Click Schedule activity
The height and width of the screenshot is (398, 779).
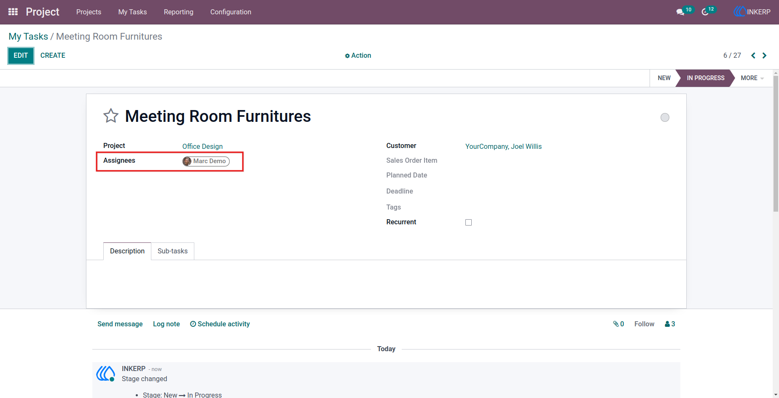(x=220, y=324)
